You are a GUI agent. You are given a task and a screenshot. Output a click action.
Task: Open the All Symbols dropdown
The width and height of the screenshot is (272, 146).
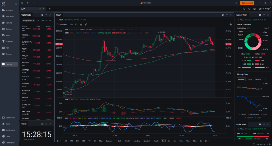click(28, 21)
